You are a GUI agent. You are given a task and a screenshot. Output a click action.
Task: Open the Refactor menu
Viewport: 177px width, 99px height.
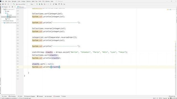tap(28, 1)
